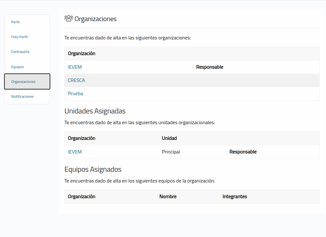Image resolution: width=326 pixels, height=237 pixels.
Task: Open Notificaciones in the sidebar
Action: click(22, 96)
